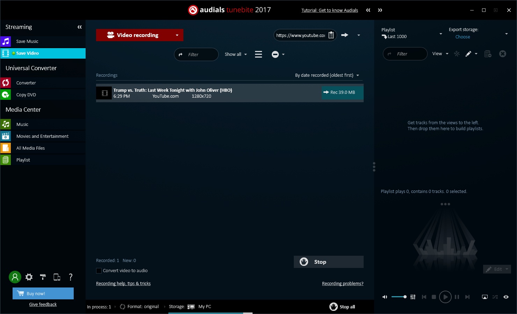Click next tutorial double arrow
This screenshot has height=314, width=517.
(380, 10)
